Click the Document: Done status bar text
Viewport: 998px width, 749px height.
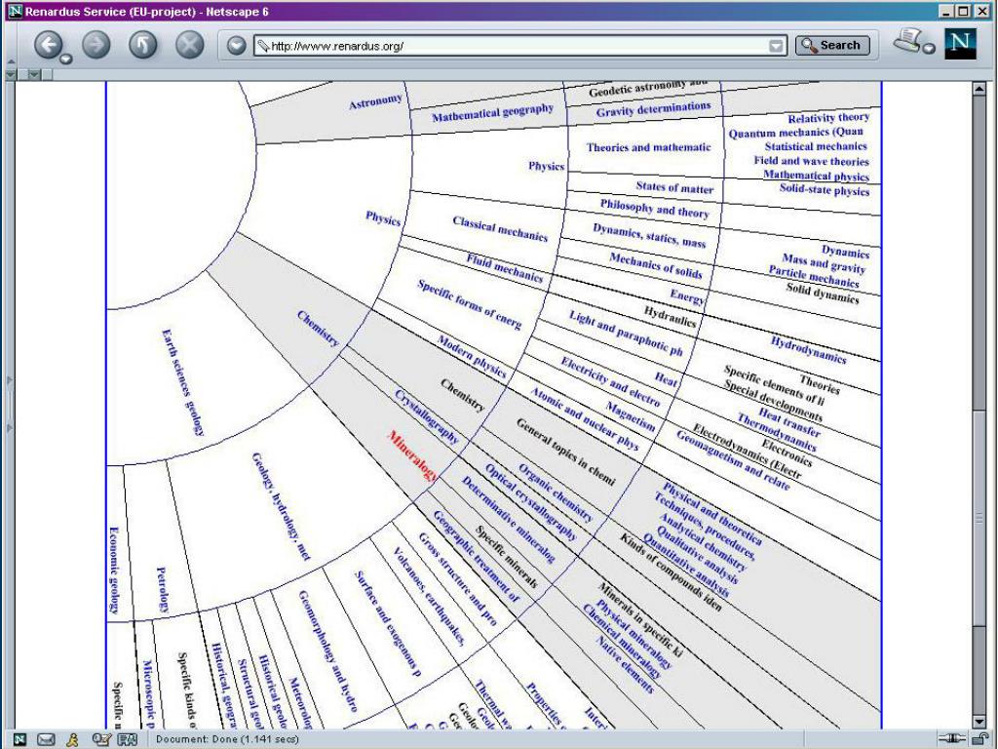(227, 739)
